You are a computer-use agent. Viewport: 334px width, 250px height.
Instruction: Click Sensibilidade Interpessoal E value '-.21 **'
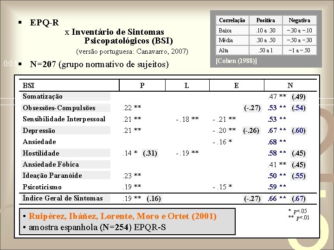[224, 119]
